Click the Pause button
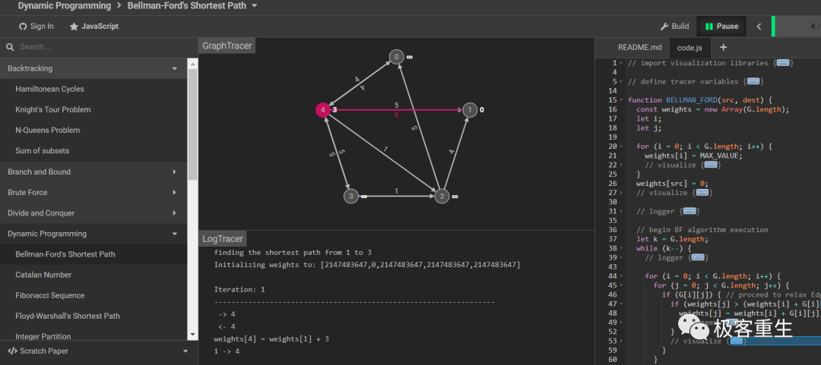 [721, 26]
